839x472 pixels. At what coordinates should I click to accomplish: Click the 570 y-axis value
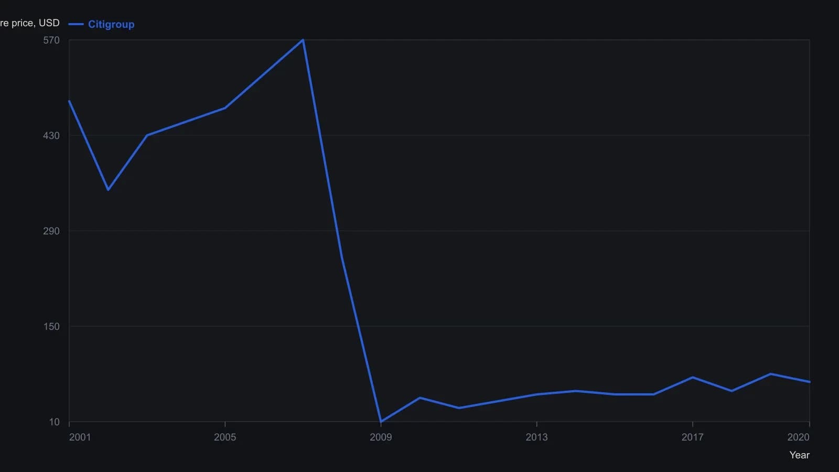coord(51,40)
